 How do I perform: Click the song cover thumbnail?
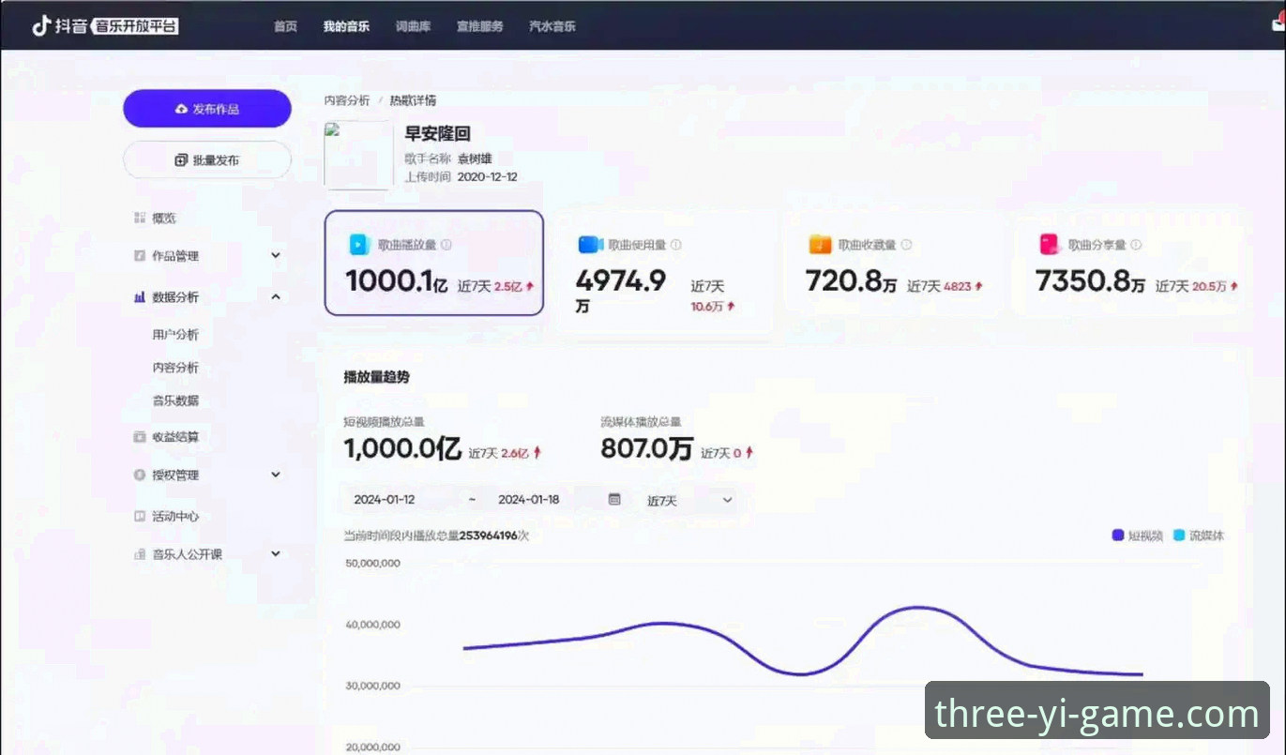359,156
